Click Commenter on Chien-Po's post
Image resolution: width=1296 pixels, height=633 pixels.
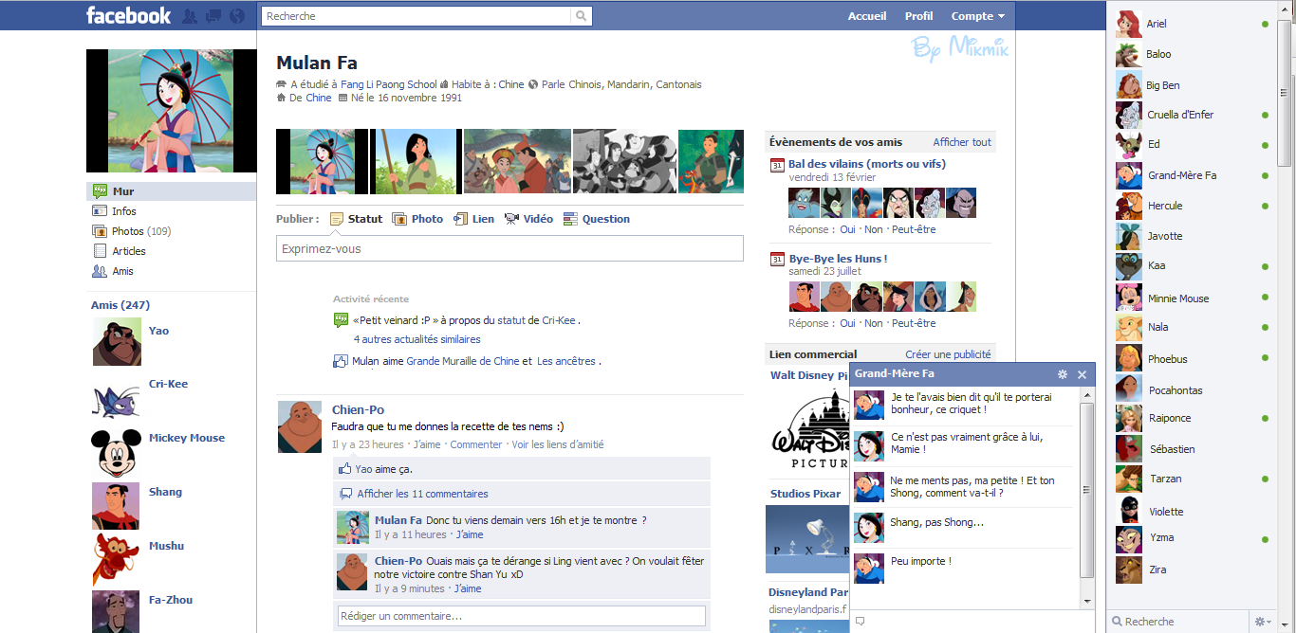476,444
